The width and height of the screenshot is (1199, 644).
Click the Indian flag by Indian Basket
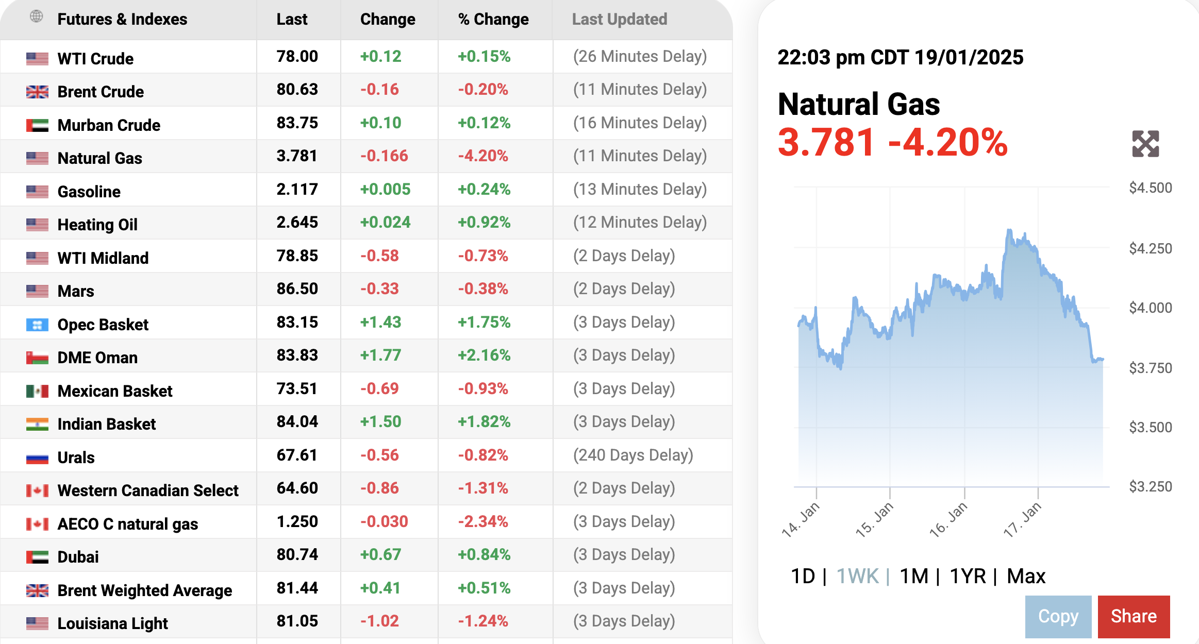pyautogui.click(x=37, y=424)
